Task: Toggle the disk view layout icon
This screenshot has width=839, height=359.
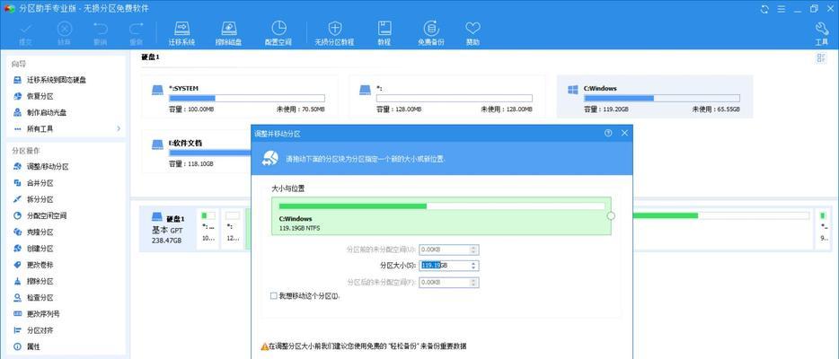Action: pyautogui.click(x=821, y=58)
